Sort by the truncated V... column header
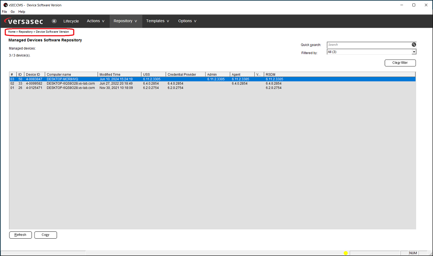The image size is (433, 256). coord(259,75)
